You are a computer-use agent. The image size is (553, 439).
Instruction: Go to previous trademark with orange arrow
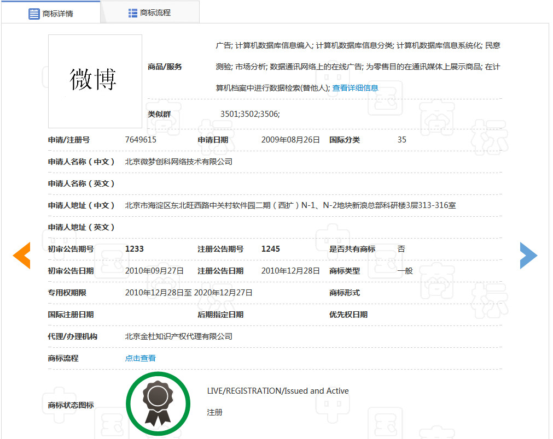click(x=22, y=256)
